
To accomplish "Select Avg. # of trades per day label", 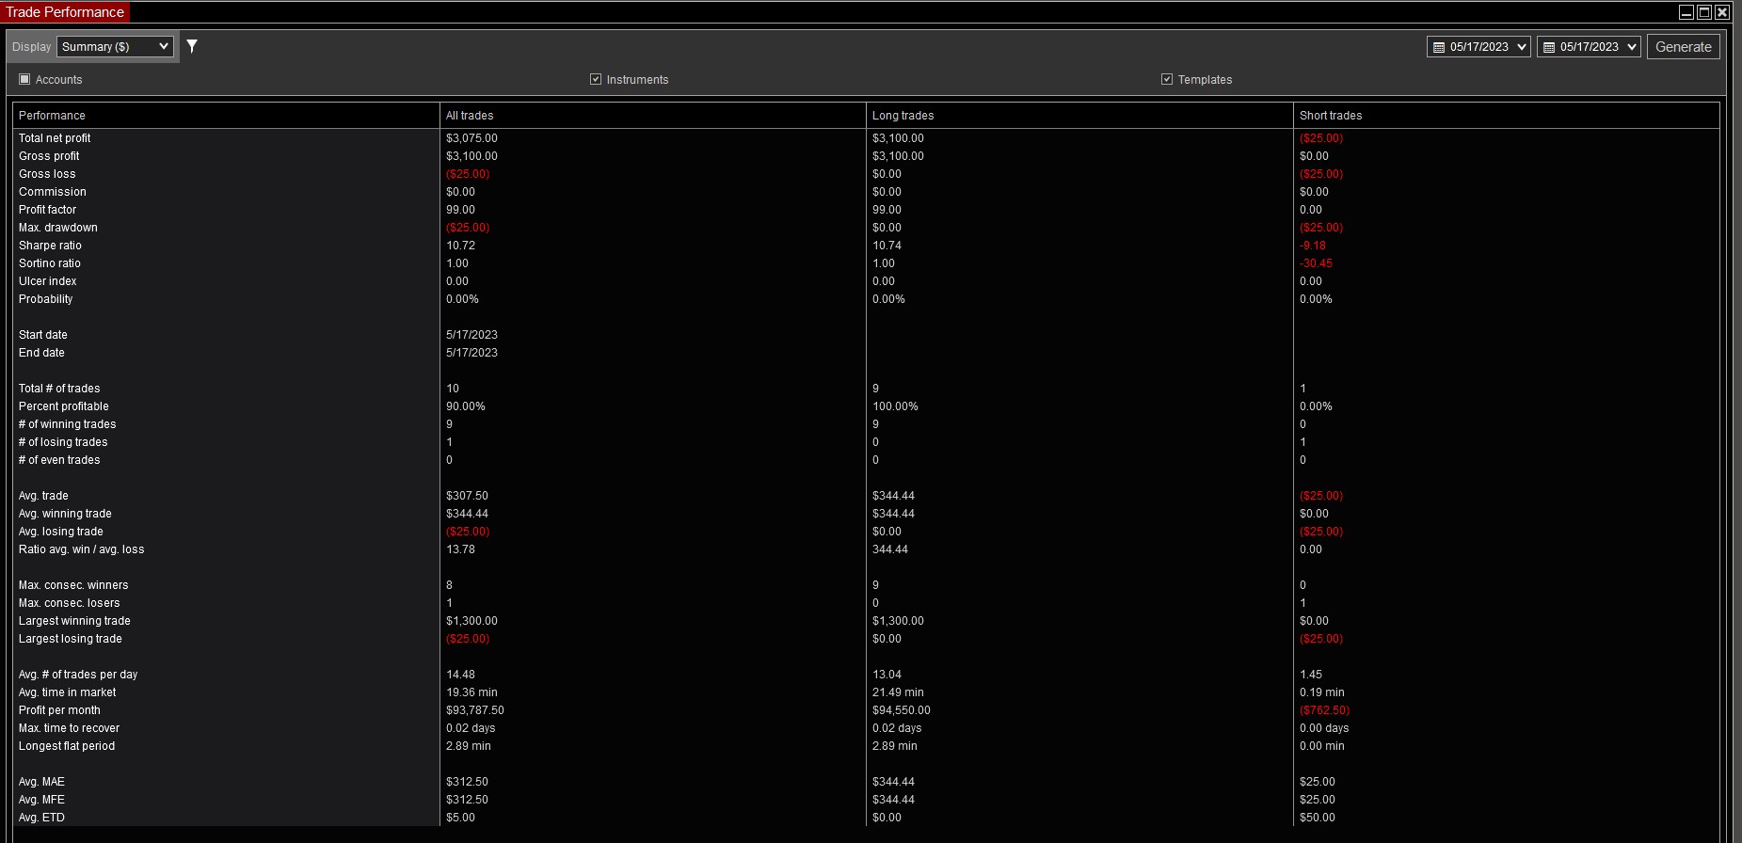I will coord(78,675).
